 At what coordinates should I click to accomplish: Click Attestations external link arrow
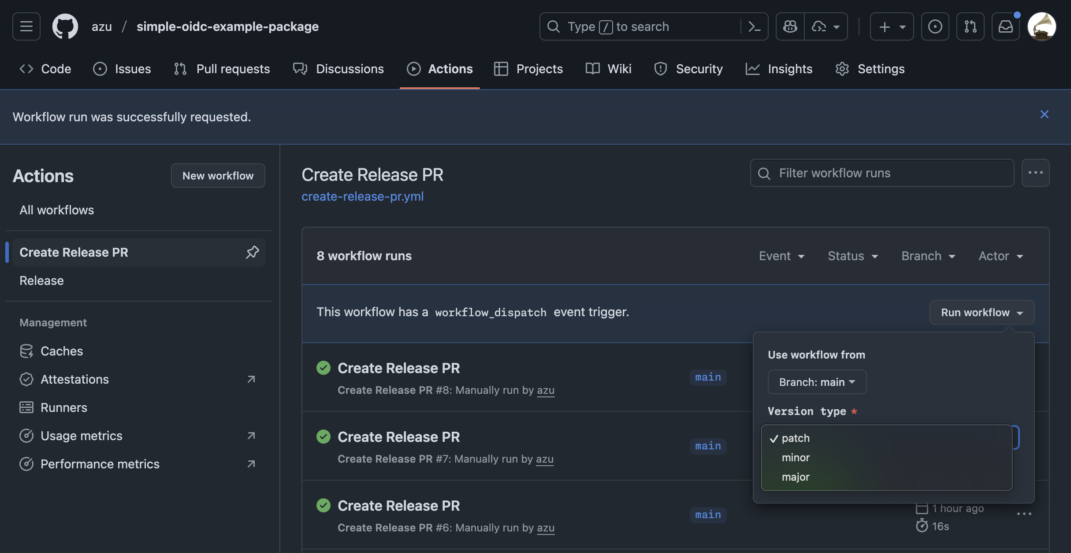tap(251, 379)
